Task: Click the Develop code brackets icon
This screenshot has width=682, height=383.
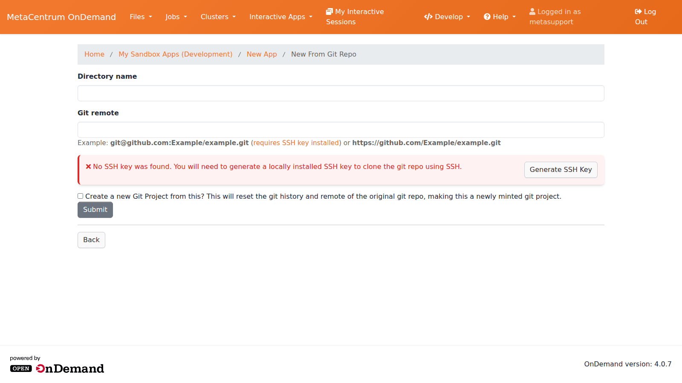Action: click(x=428, y=17)
